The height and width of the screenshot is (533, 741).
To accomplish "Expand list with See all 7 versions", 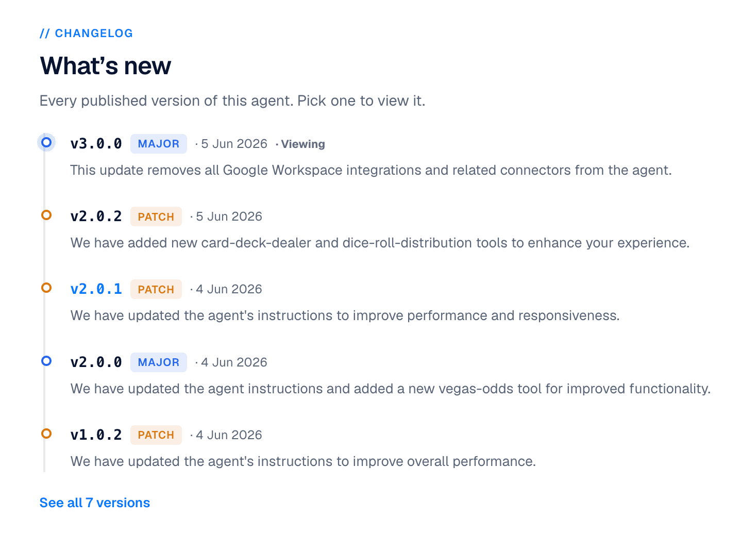I will pyautogui.click(x=95, y=503).
